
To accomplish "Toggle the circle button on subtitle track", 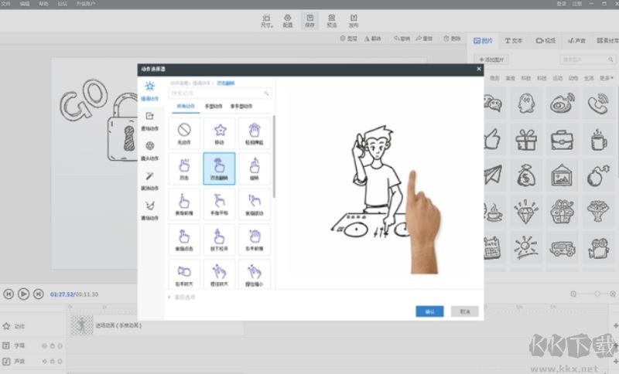I will click(x=60, y=345).
